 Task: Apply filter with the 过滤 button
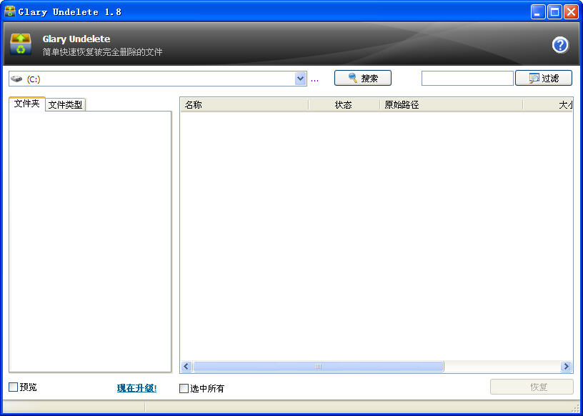click(543, 78)
